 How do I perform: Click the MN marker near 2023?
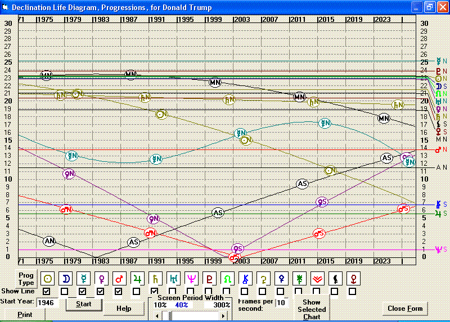click(384, 118)
